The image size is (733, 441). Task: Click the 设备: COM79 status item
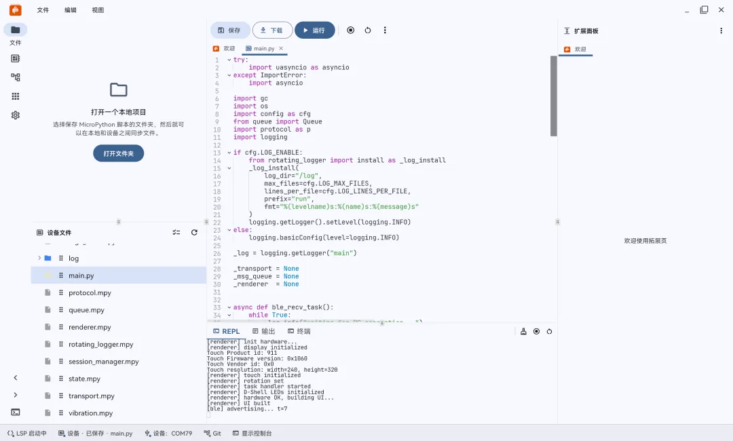click(x=168, y=433)
